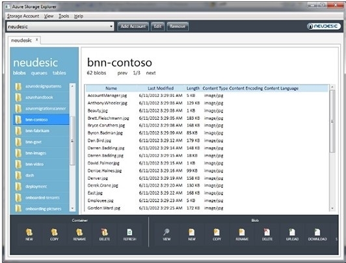The image size is (346, 263).
Task: Go to next page of blobs
Action: coord(151,73)
